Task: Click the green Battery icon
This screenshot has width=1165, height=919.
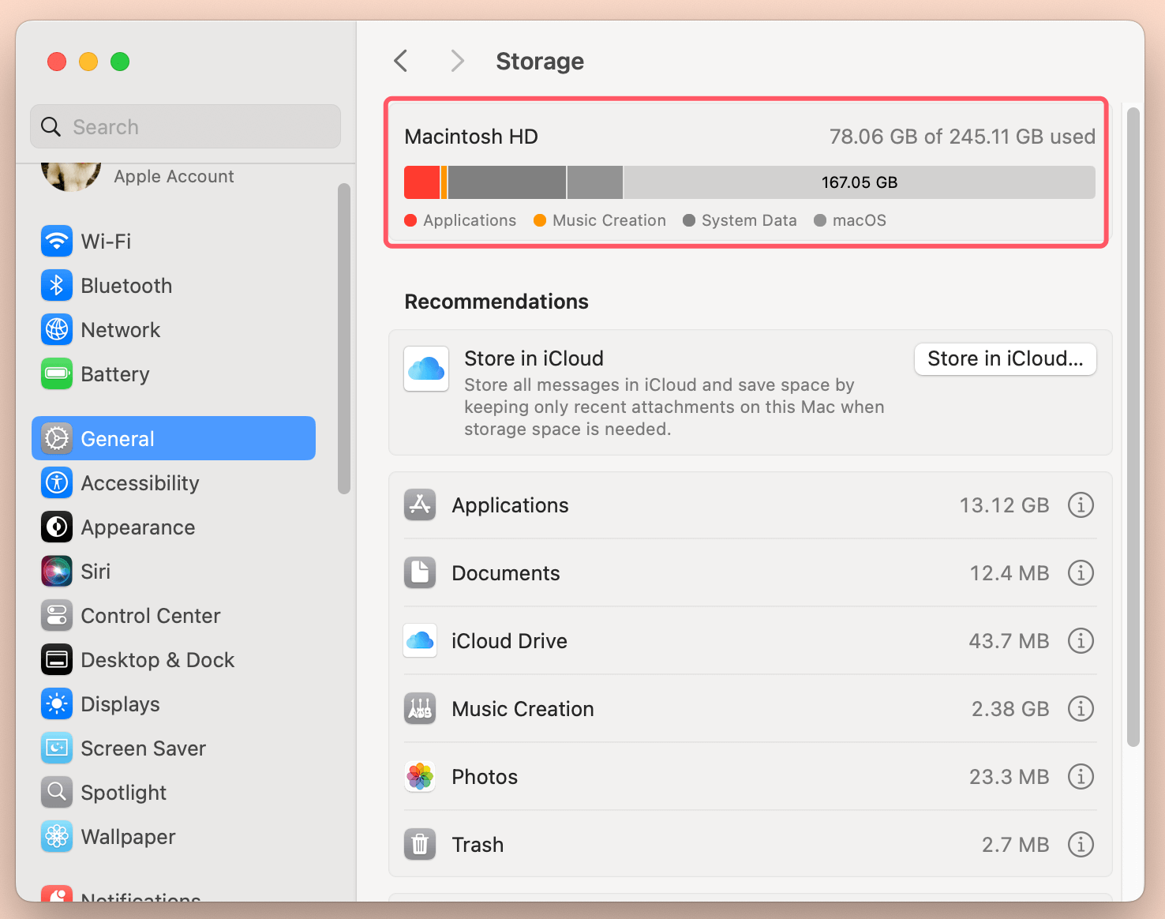Action: pos(57,374)
